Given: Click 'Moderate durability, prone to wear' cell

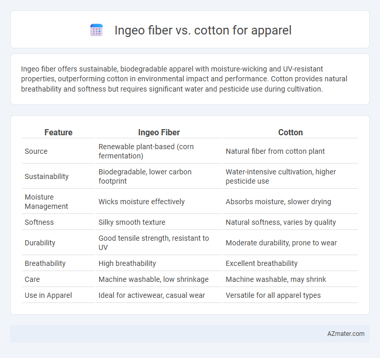Looking at the screenshot, I should point(290,243).
